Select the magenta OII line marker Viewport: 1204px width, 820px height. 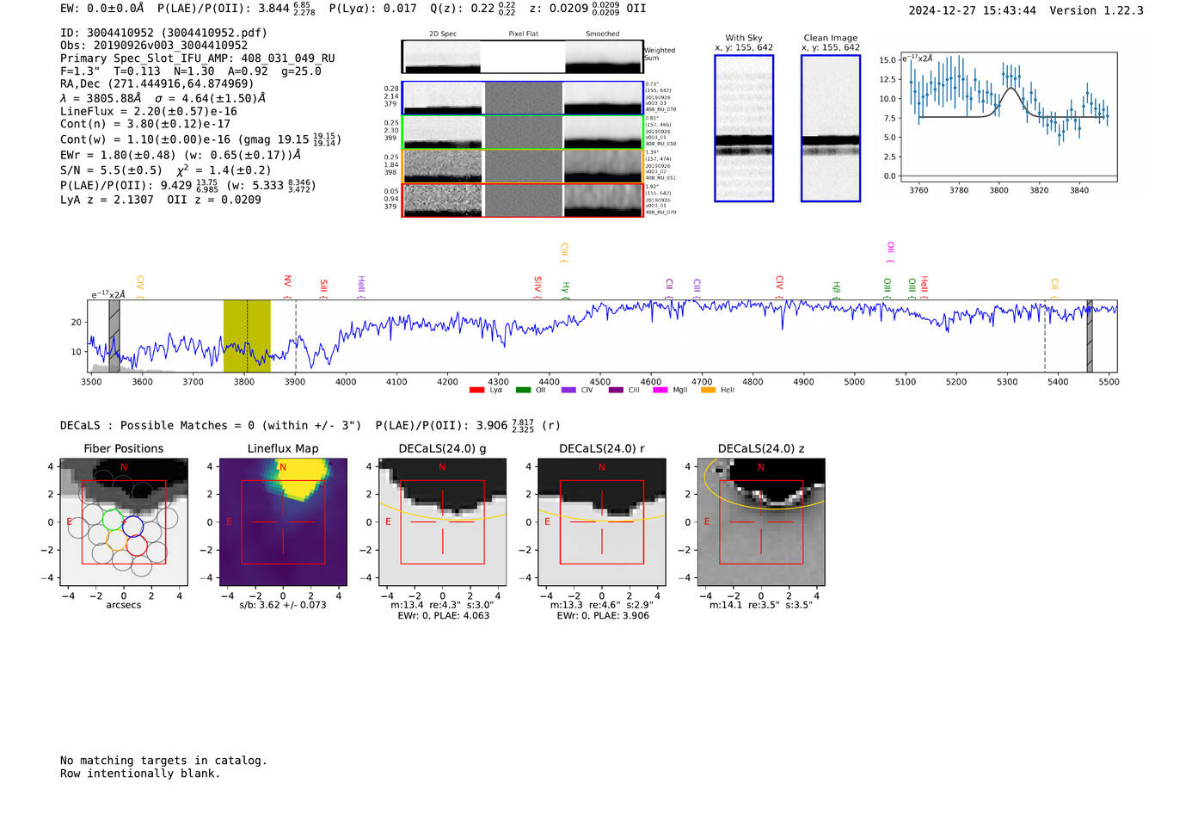point(891,251)
